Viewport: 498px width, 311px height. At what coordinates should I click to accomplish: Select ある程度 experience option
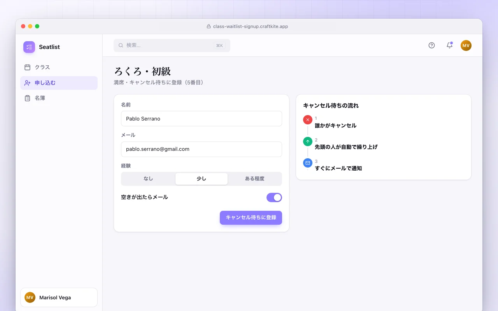point(254,179)
